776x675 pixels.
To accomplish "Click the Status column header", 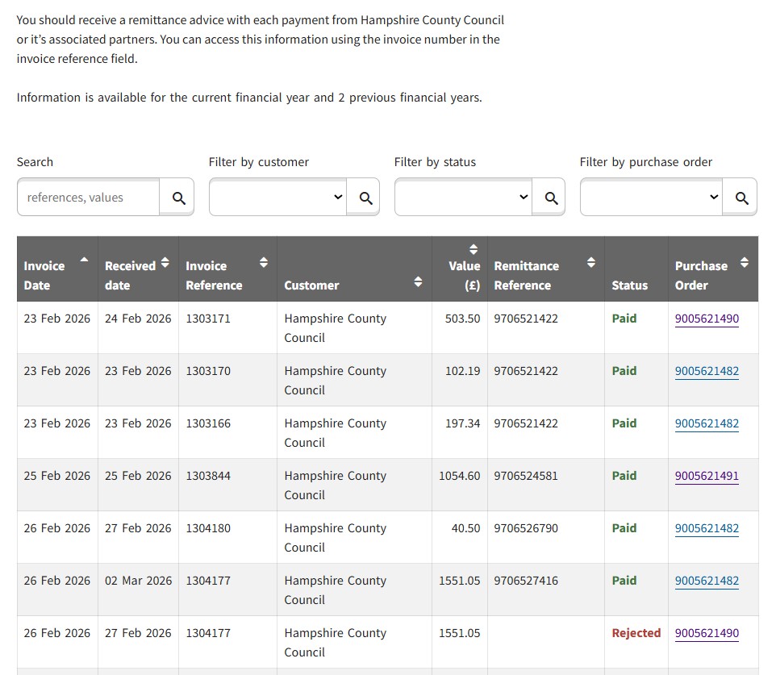I will click(636, 269).
